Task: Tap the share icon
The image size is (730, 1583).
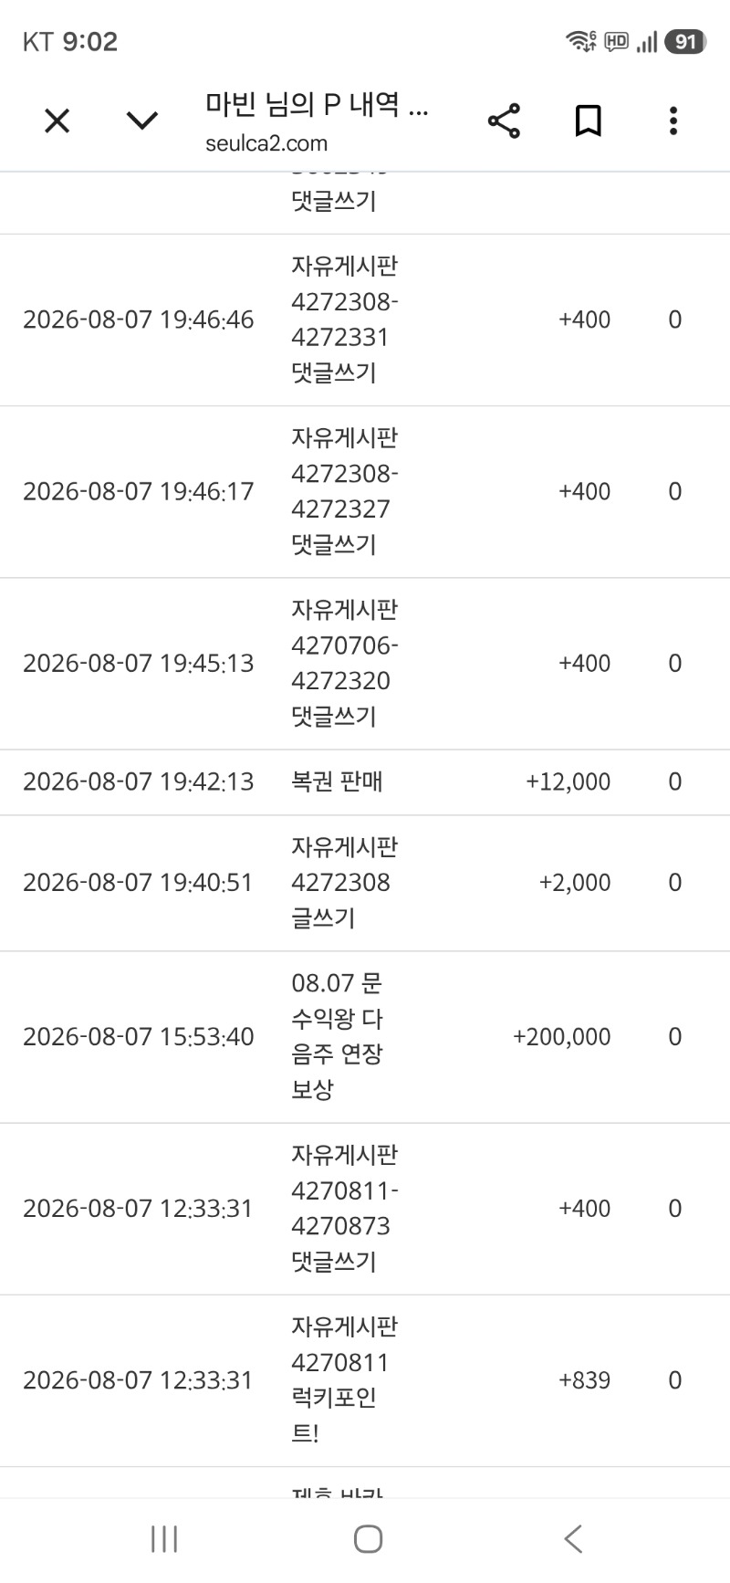Action: coord(504,121)
